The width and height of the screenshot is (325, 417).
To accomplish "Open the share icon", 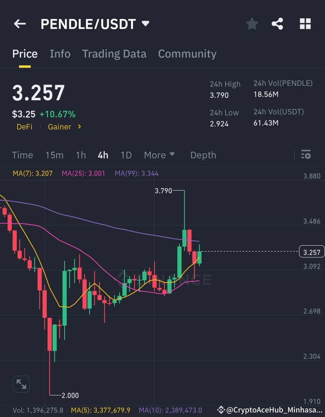I will 277,24.
